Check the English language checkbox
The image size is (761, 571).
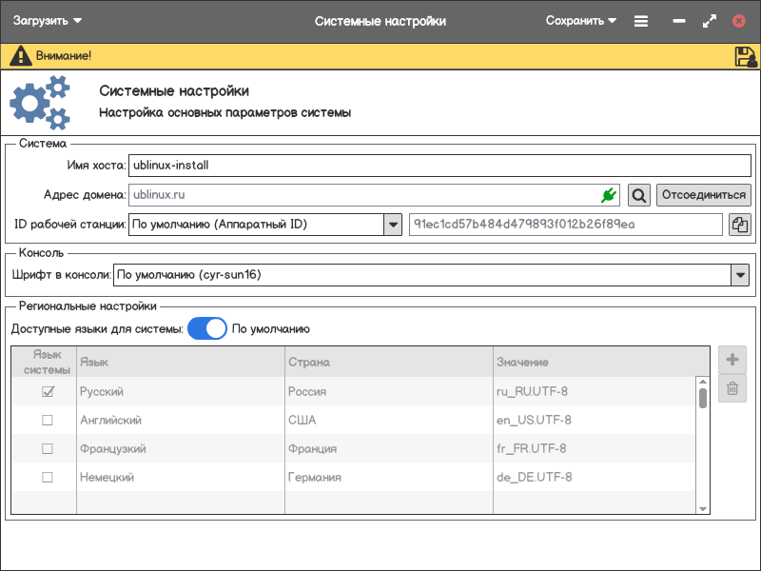coord(47,420)
